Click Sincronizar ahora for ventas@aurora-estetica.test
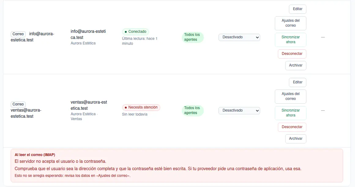355x187 pixels. [x=290, y=113]
